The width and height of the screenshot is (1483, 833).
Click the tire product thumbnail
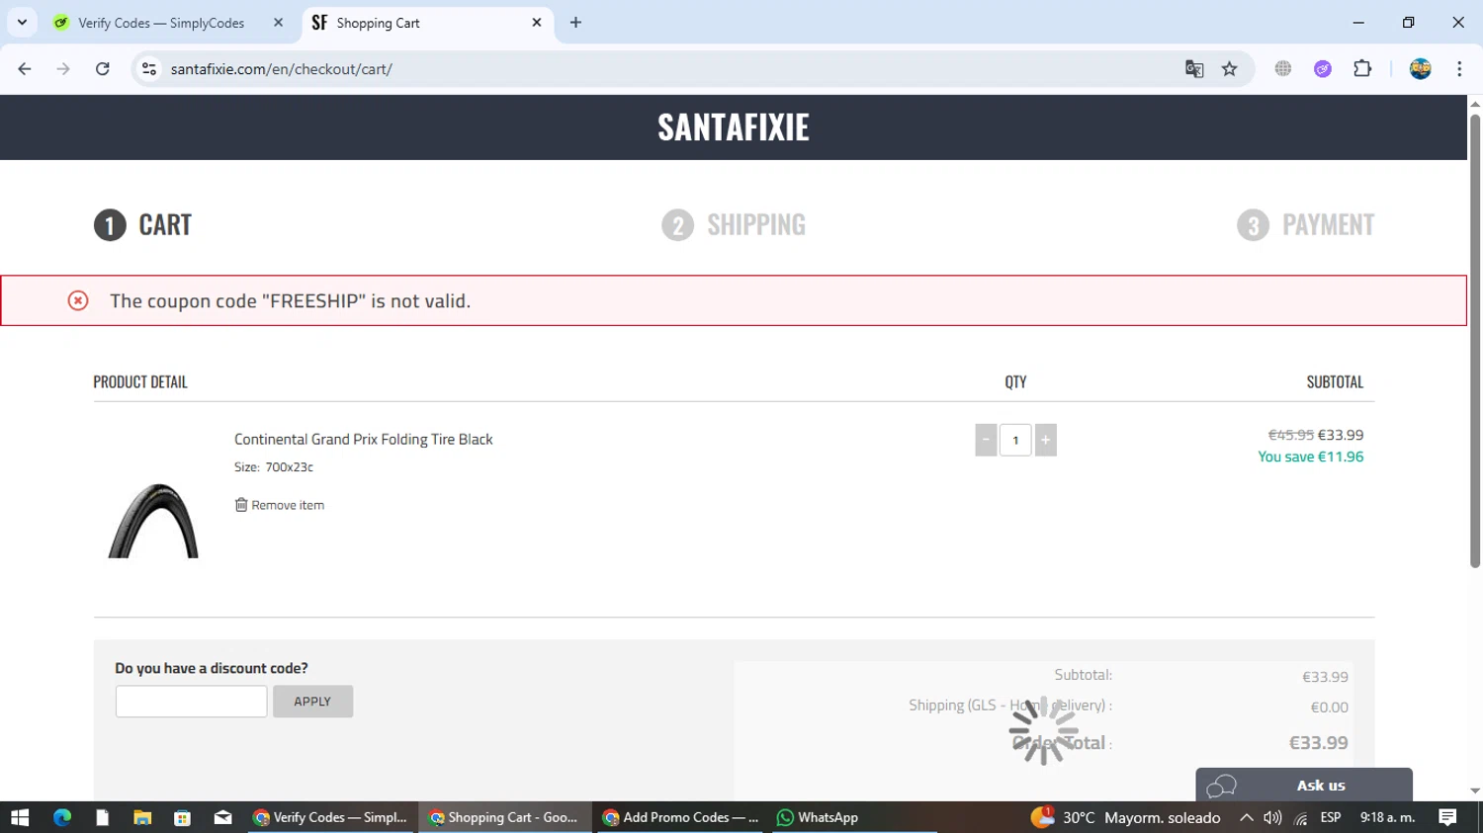coord(153,521)
